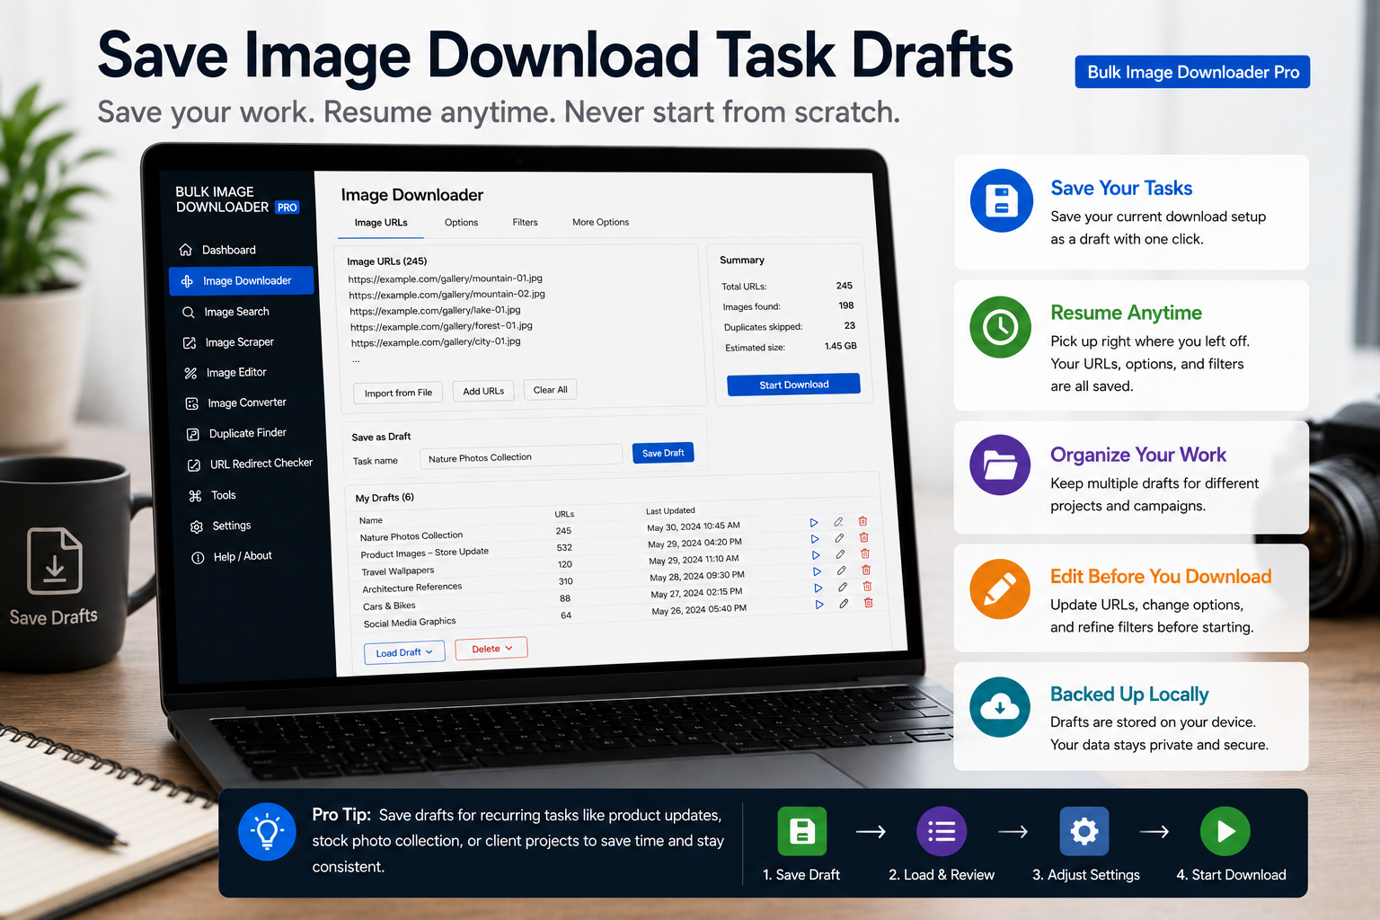The height and width of the screenshot is (920, 1380).
Task: Load the Nature Photos Collection draft play icon
Action: tap(814, 522)
